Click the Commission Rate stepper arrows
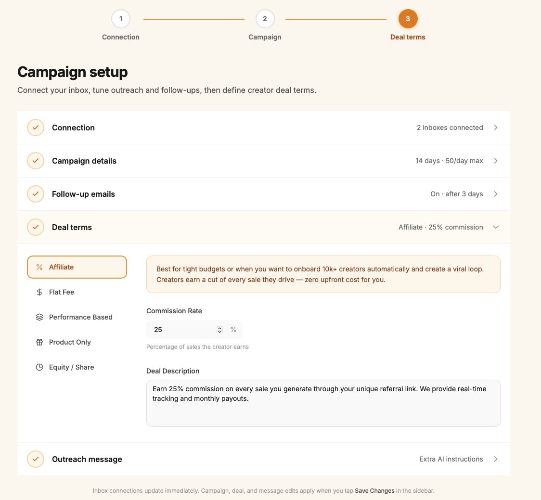The width and height of the screenshot is (541, 500). (x=219, y=330)
